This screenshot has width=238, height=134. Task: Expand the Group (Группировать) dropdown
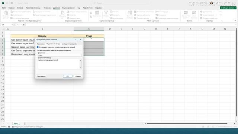pos(214,12)
